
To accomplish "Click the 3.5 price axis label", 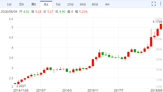I will coord(11,58).
